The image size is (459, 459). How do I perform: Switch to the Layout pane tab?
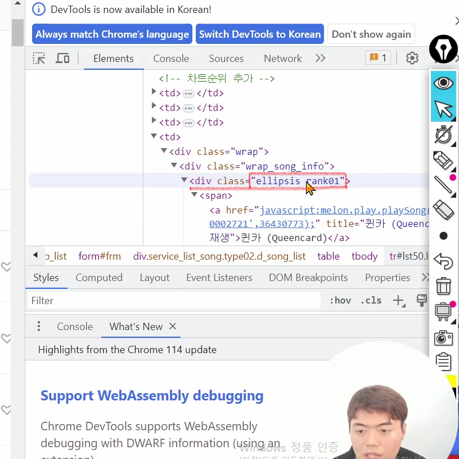(x=155, y=278)
